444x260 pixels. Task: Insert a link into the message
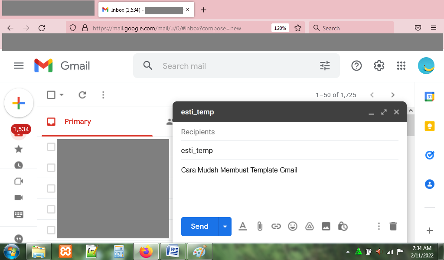(x=276, y=226)
